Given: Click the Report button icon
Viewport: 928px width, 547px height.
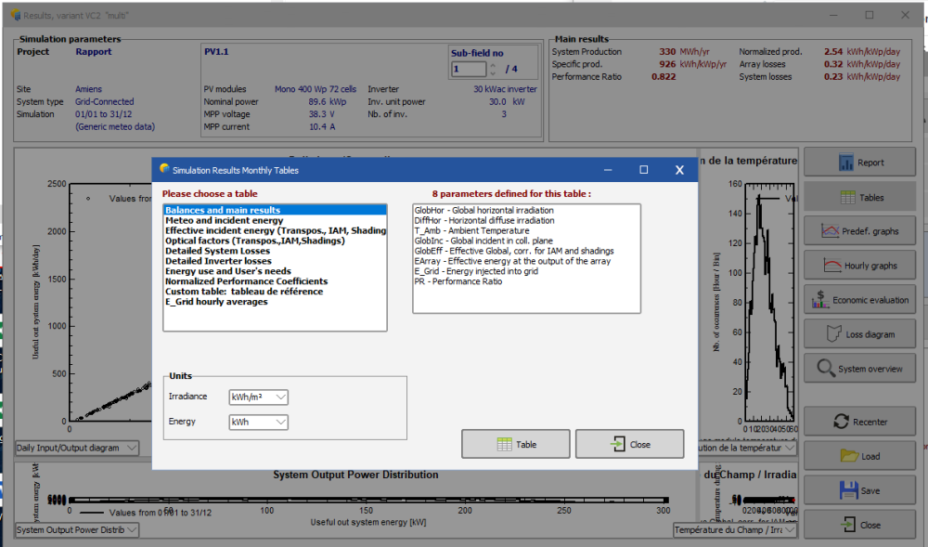Looking at the screenshot, I should tap(846, 163).
